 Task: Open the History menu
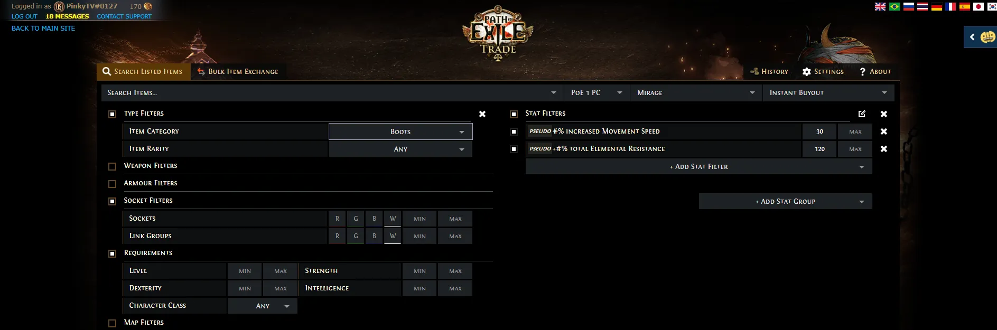point(769,71)
